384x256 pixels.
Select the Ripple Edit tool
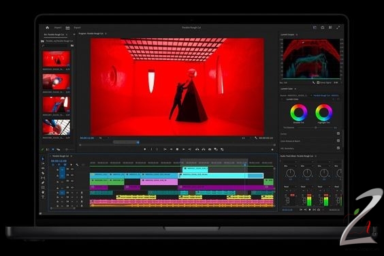tap(43, 168)
